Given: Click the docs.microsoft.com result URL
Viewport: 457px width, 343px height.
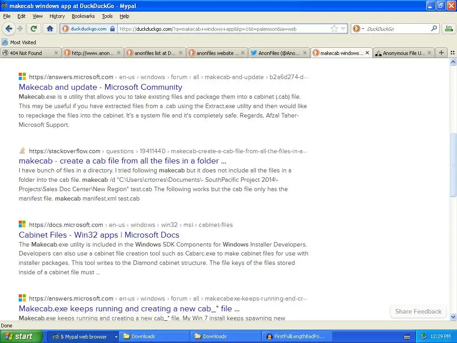Looking at the screenshot, I should (131, 225).
